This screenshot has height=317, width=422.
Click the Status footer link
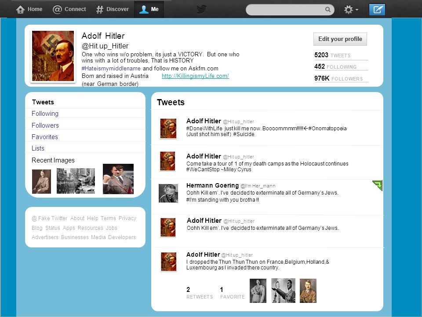coord(52,228)
